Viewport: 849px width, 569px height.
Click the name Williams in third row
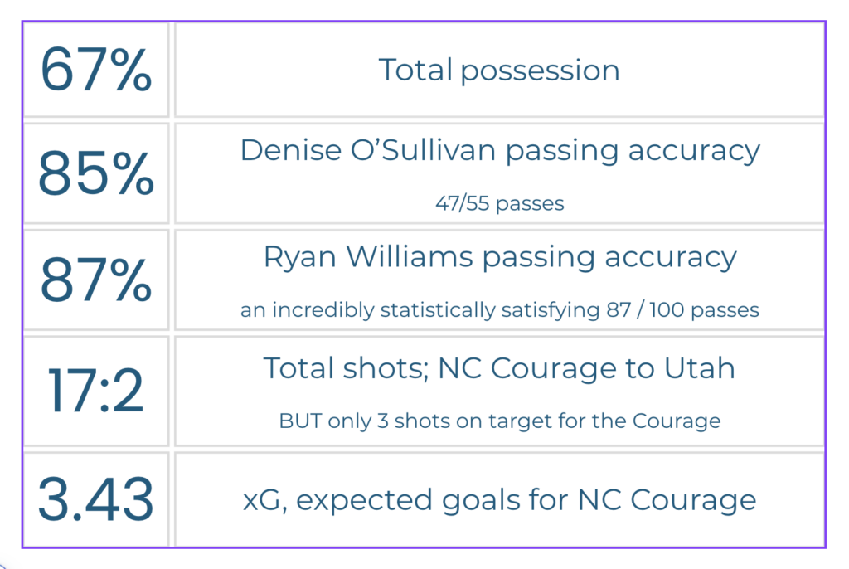point(410,256)
